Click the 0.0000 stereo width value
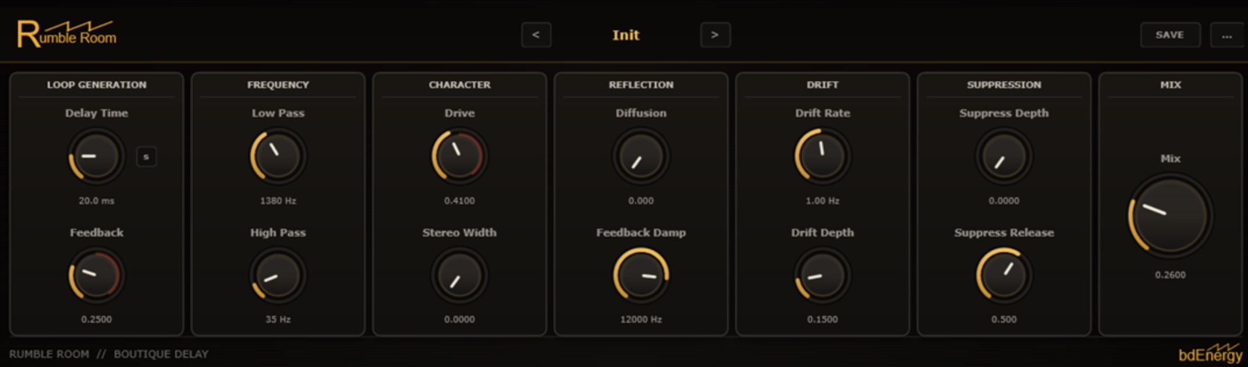Viewport: 1248px width, 367px height. click(x=460, y=319)
